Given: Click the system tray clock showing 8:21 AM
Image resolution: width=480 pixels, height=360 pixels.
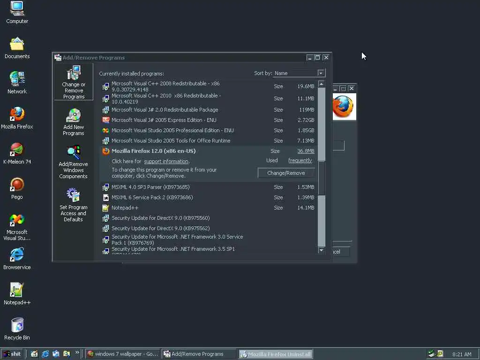Looking at the screenshot, I should (x=462, y=354).
